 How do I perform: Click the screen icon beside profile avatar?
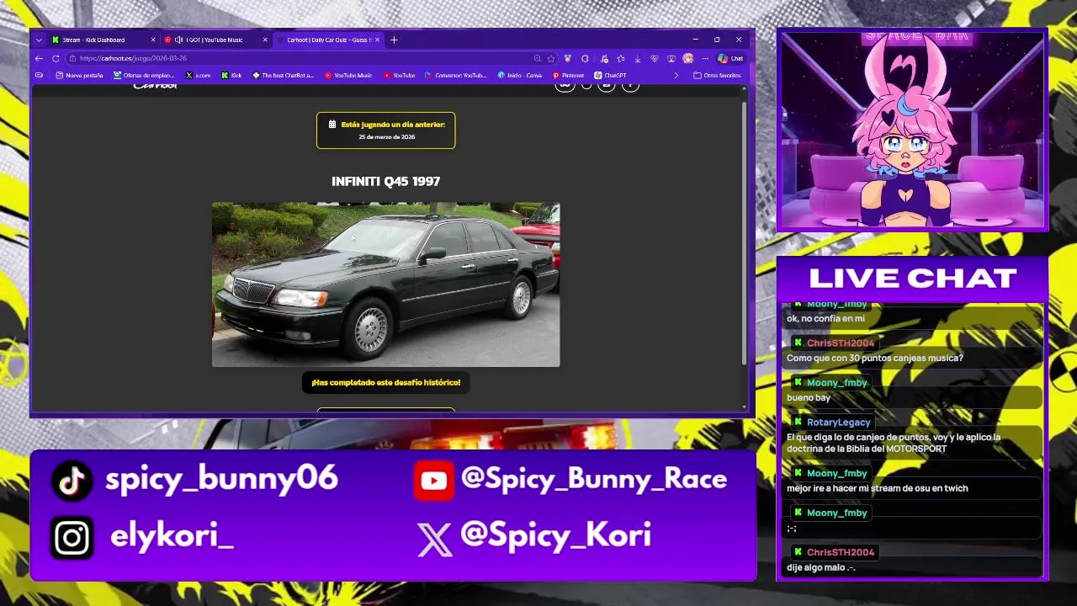(x=671, y=58)
